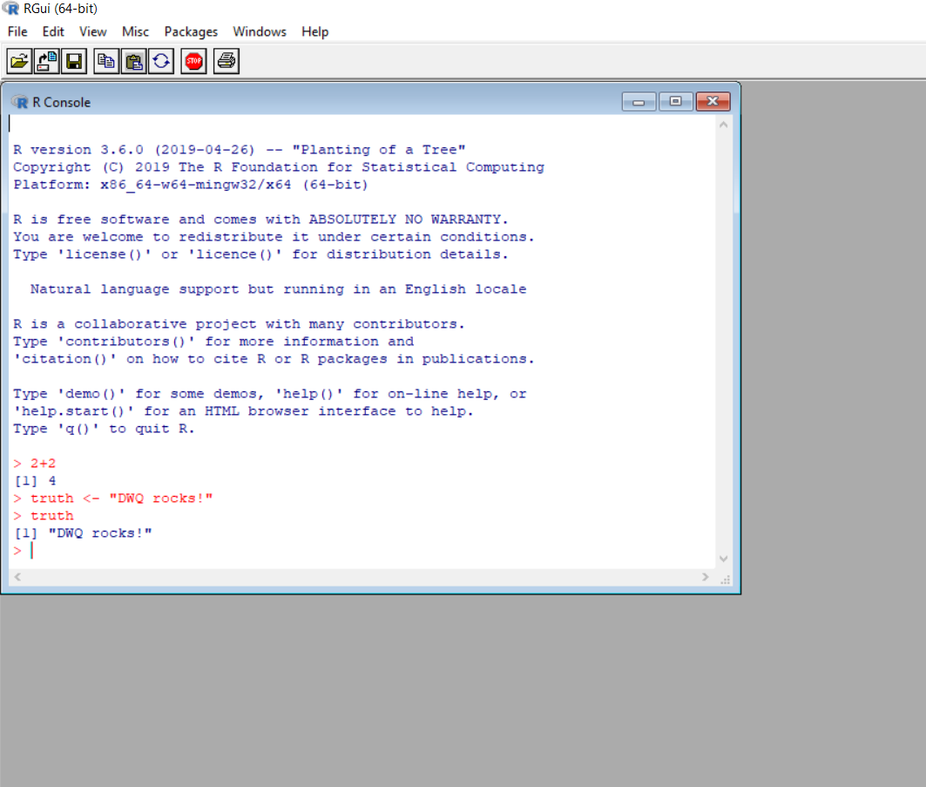
Task: Click the 'truth <- "DWQ rocks!"' command
Action: 112,498
